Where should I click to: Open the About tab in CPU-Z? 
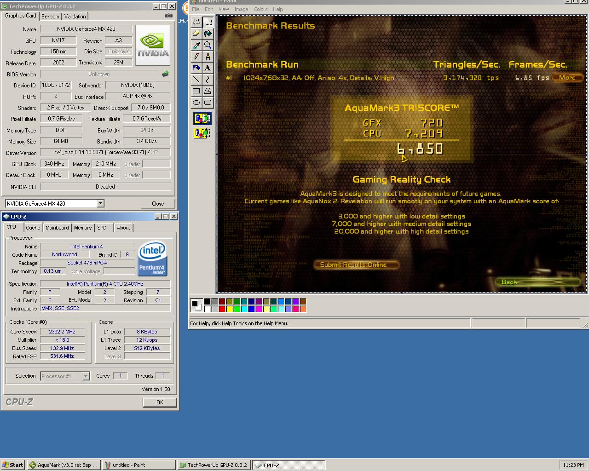click(123, 228)
